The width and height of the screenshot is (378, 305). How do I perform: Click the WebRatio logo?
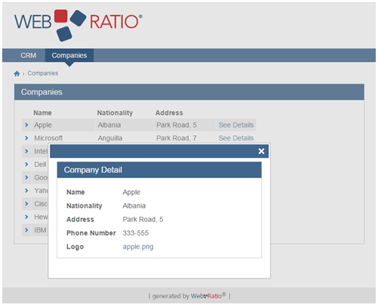[78, 25]
